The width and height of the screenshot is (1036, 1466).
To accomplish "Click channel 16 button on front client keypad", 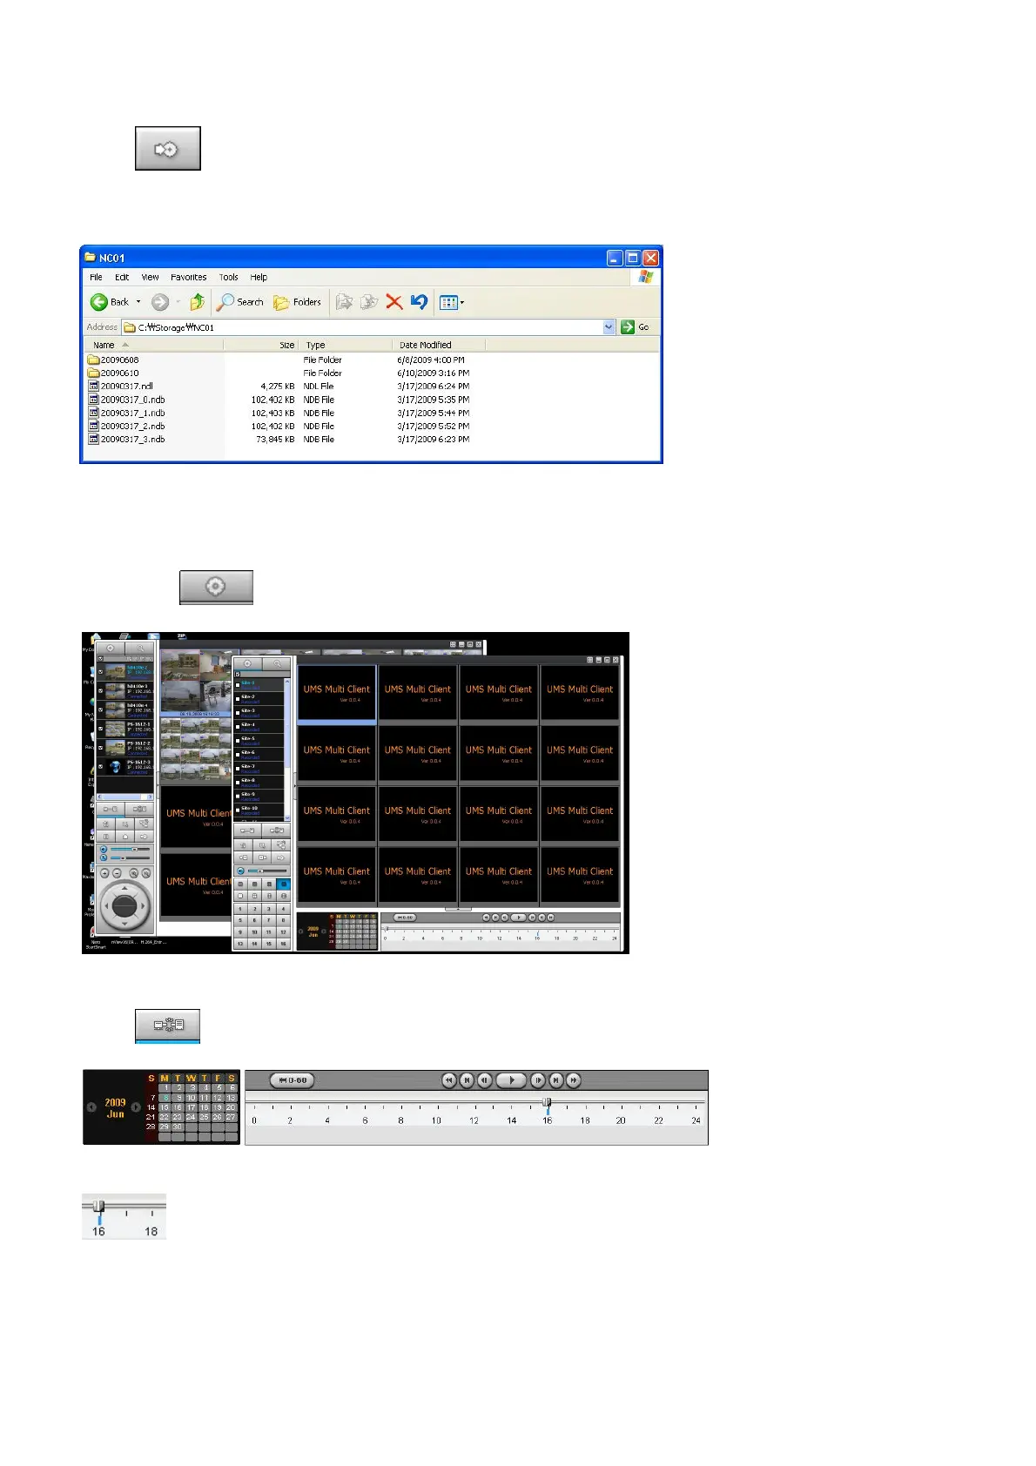I will 283,944.
